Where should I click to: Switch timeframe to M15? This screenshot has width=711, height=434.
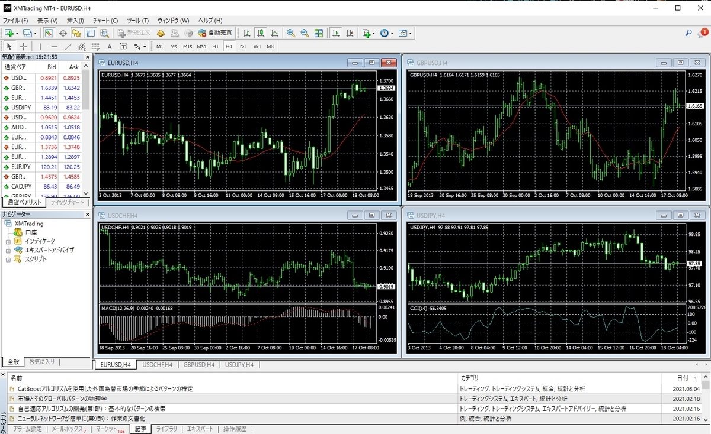coord(187,46)
